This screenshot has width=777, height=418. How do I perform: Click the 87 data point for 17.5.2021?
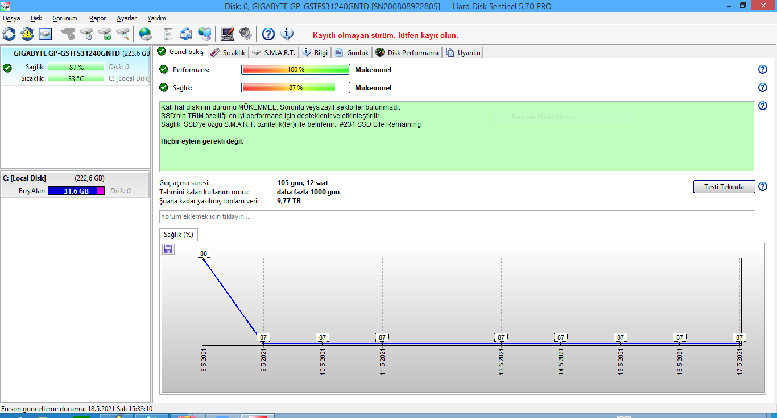click(739, 337)
